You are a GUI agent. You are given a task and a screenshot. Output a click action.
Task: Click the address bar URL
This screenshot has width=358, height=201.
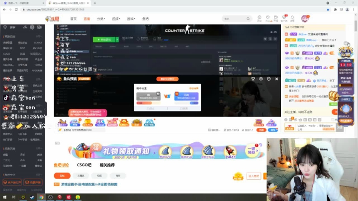[56, 9]
